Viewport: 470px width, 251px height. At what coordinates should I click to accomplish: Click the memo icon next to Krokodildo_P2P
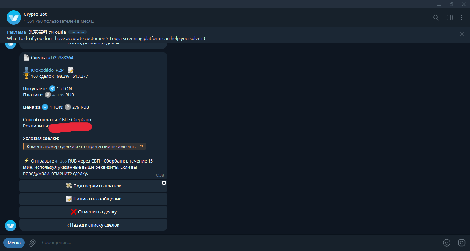click(x=71, y=70)
